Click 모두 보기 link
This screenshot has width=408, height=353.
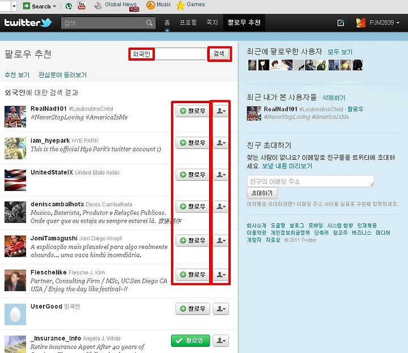click(340, 52)
